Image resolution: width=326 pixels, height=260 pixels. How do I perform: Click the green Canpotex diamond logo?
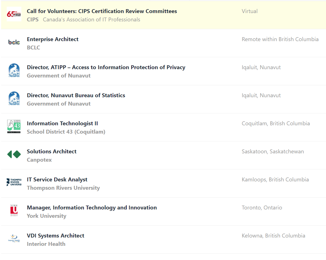coord(14,154)
